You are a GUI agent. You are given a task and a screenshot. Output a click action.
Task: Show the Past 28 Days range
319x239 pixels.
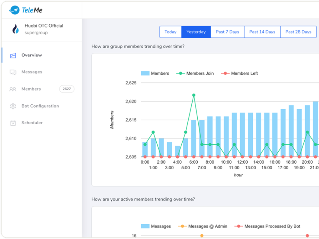click(x=298, y=32)
